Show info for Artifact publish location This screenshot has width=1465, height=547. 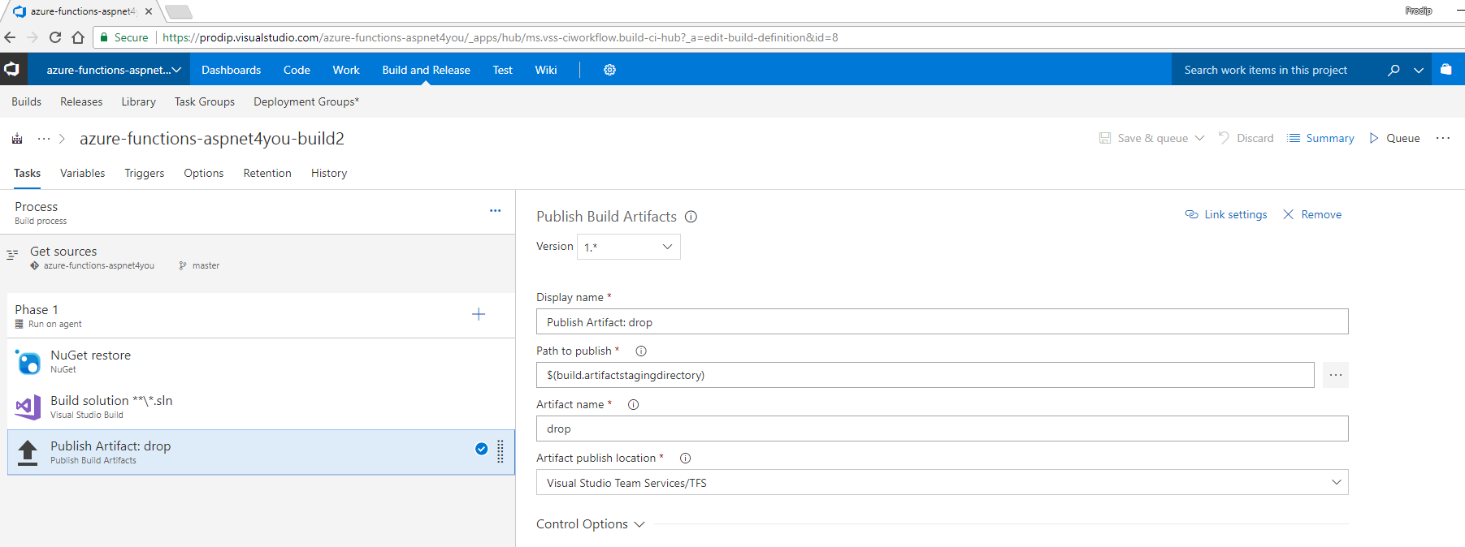pyautogui.click(x=685, y=459)
